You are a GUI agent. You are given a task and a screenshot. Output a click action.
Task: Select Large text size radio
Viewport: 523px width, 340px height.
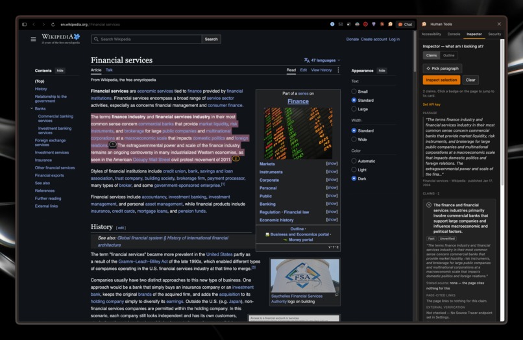(354, 109)
